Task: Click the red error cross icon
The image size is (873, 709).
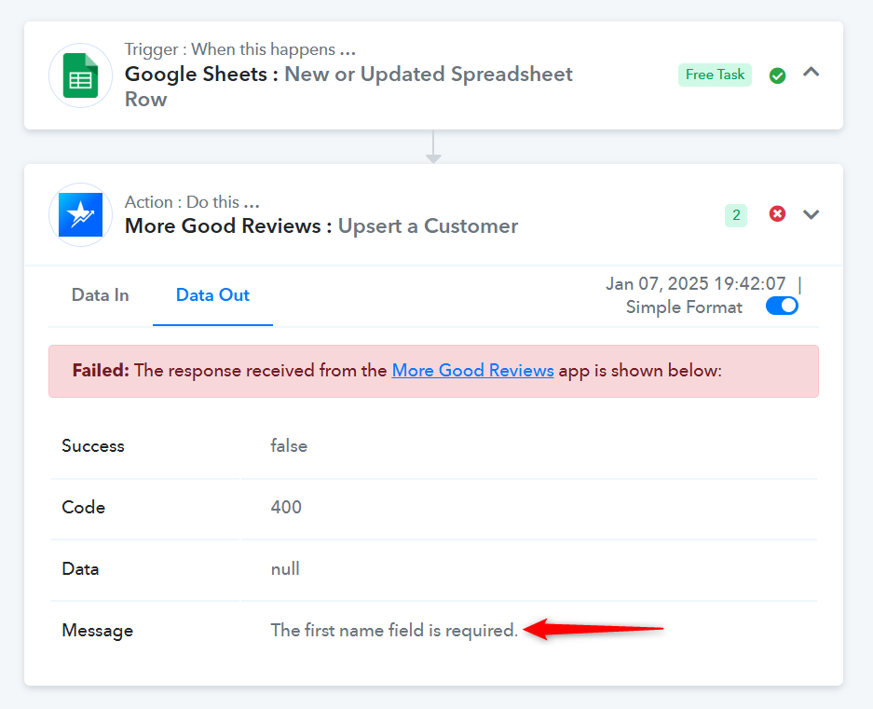Action: (x=777, y=214)
